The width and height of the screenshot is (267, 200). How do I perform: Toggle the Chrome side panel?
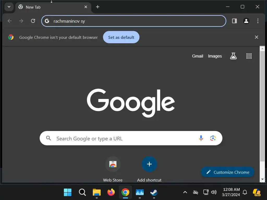click(x=234, y=21)
